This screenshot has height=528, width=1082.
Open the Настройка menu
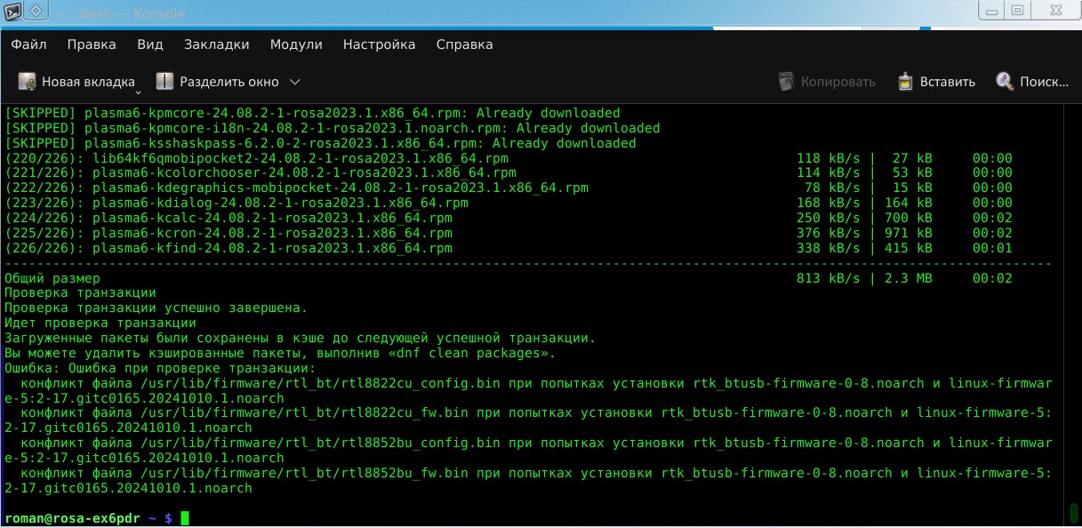[379, 44]
